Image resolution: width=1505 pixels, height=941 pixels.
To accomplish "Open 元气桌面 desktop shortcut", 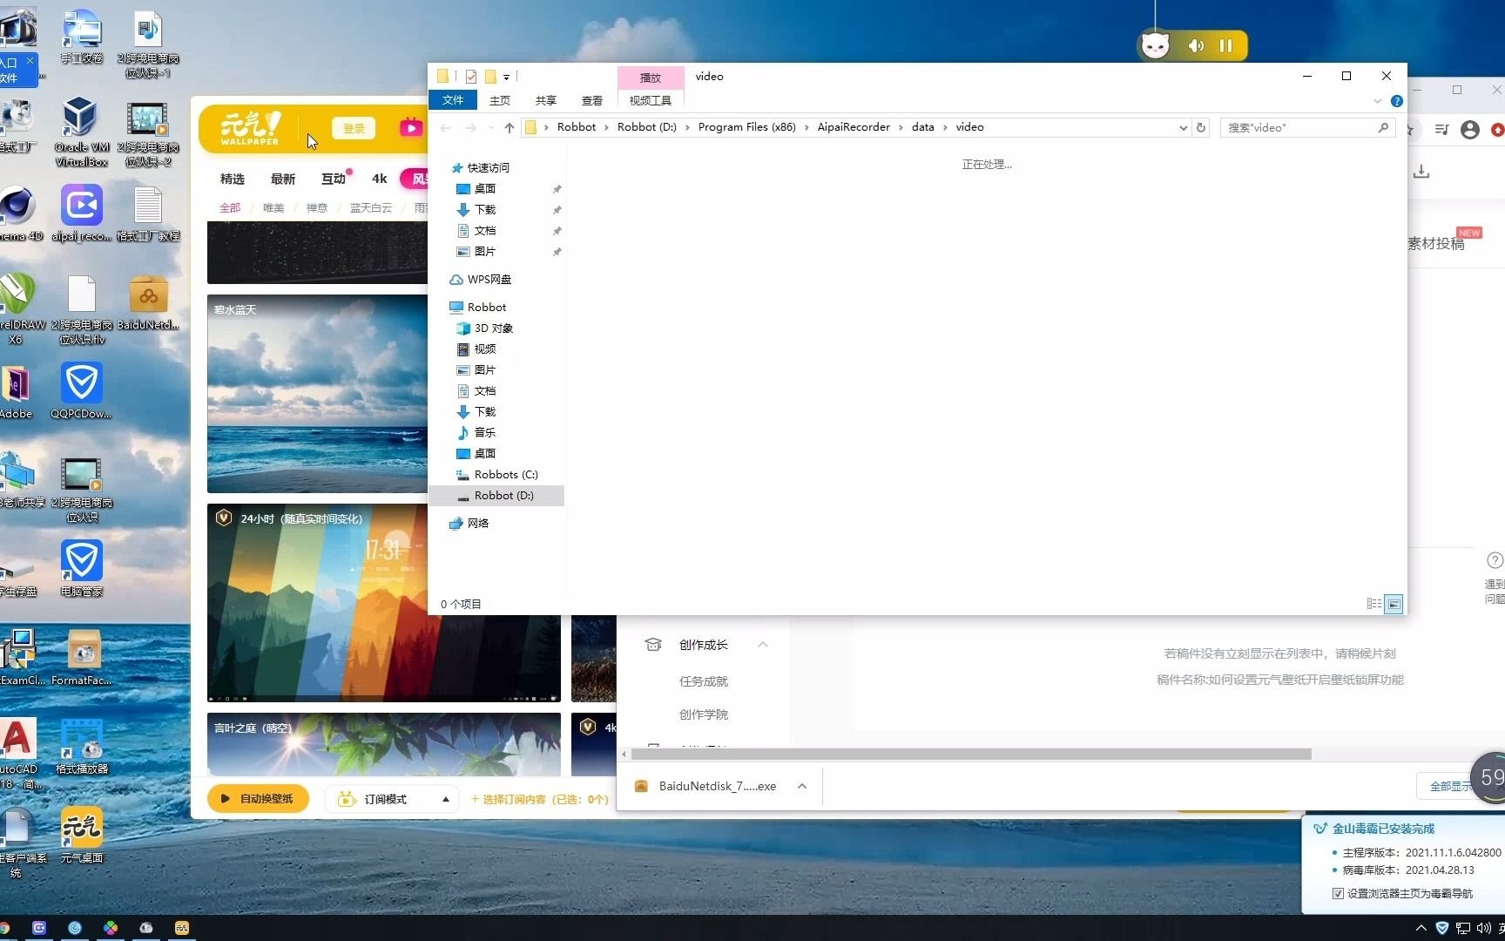I will click(x=82, y=836).
